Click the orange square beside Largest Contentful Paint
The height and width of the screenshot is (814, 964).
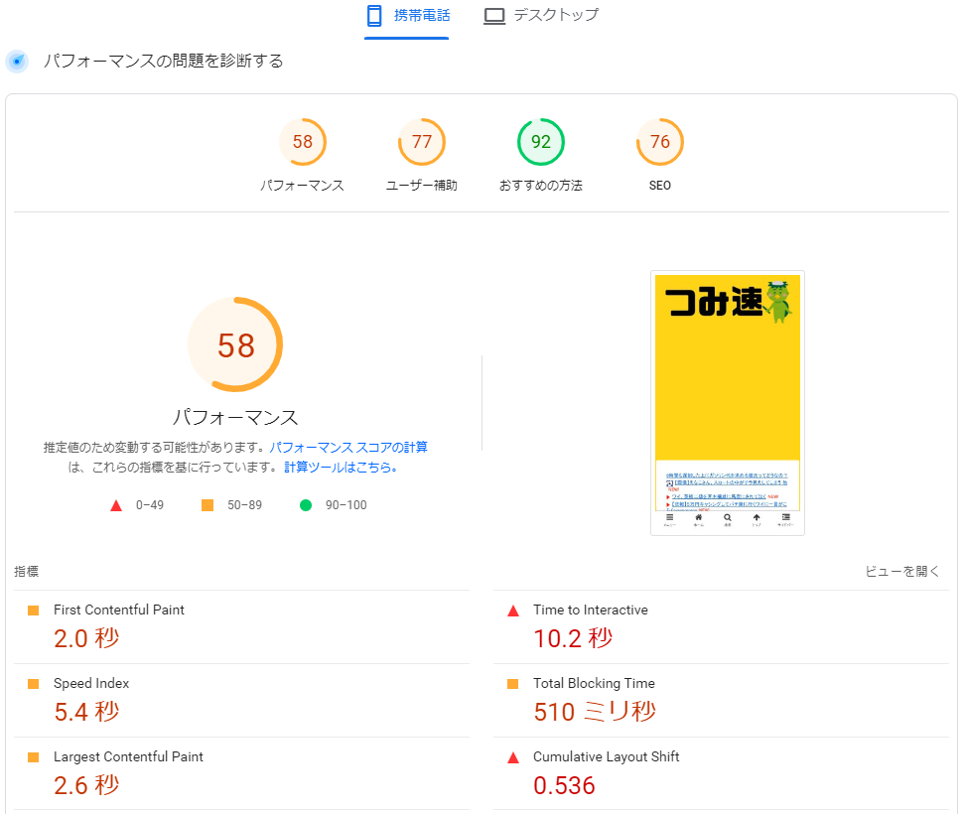pos(33,757)
